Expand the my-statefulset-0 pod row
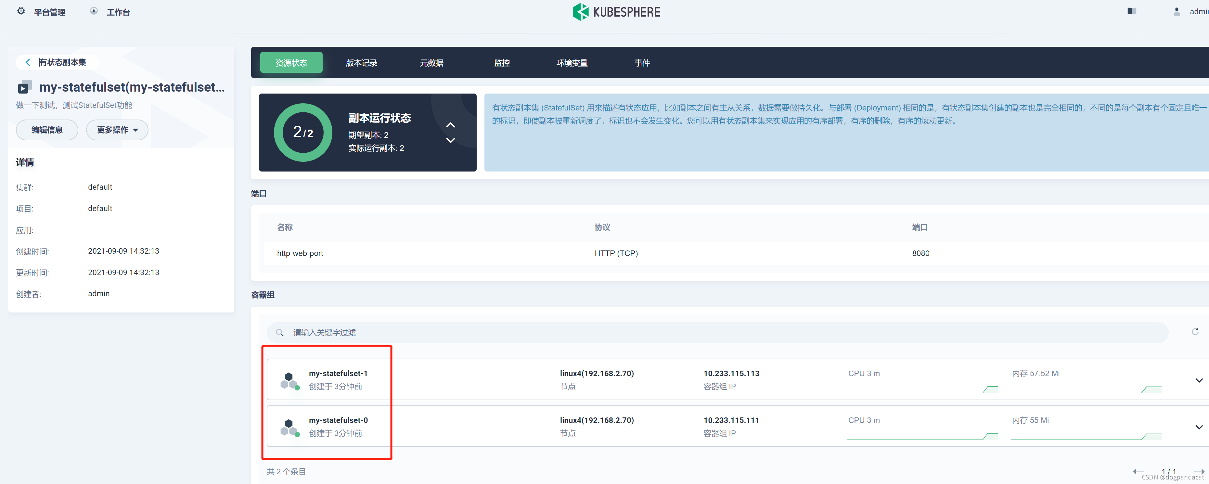The width and height of the screenshot is (1209, 484). (1199, 427)
